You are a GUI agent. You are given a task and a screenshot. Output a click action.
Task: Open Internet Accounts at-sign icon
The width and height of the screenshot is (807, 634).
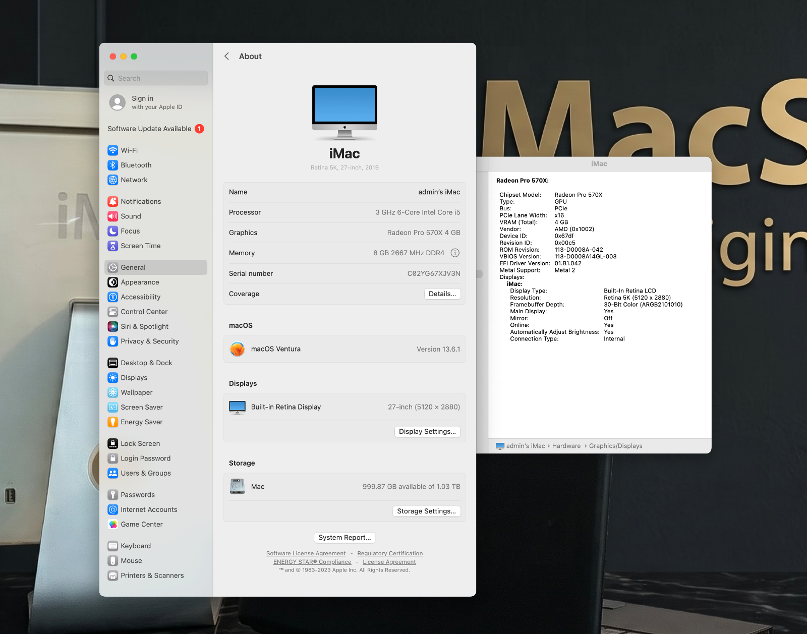(x=113, y=509)
